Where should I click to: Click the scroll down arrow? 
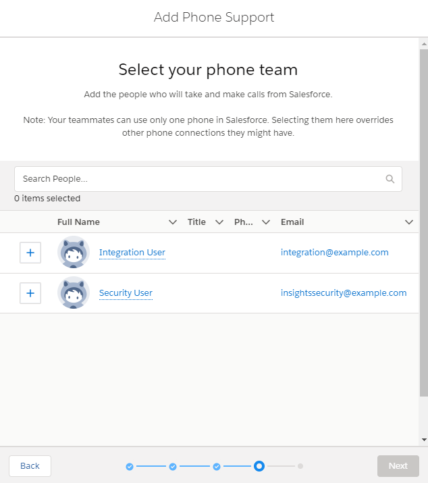(x=424, y=440)
